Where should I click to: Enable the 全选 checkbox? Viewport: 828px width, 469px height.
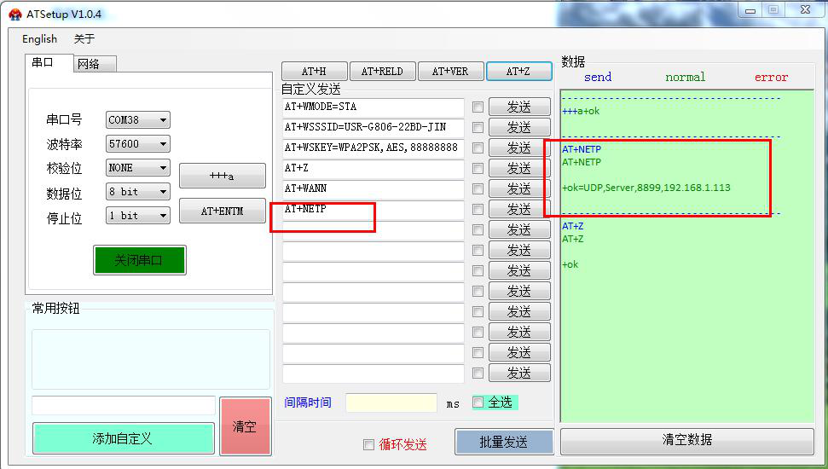(x=478, y=402)
